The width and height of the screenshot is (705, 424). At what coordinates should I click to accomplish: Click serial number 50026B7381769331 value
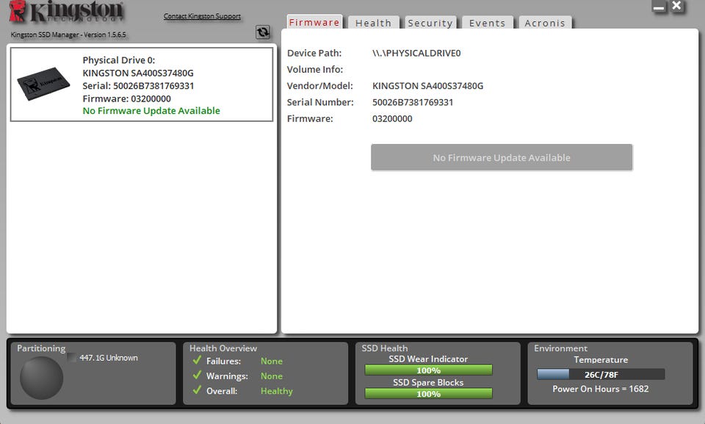[x=412, y=102]
